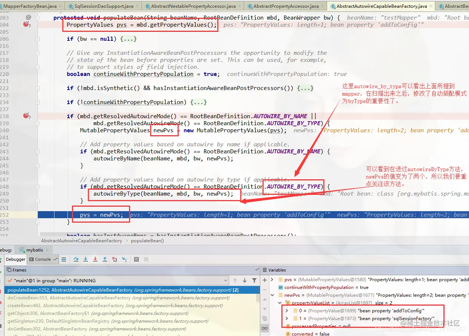Select getSingleton:230 stack frame
The image size is (469, 336).
pyautogui.click(x=132, y=321)
